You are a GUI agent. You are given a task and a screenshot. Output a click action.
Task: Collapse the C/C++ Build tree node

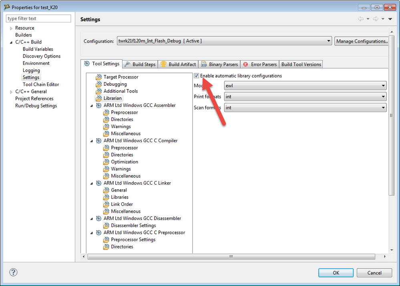click(11, 42)
